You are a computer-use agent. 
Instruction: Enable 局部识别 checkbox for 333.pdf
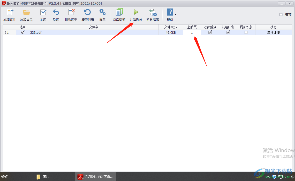tap(246, 32)
